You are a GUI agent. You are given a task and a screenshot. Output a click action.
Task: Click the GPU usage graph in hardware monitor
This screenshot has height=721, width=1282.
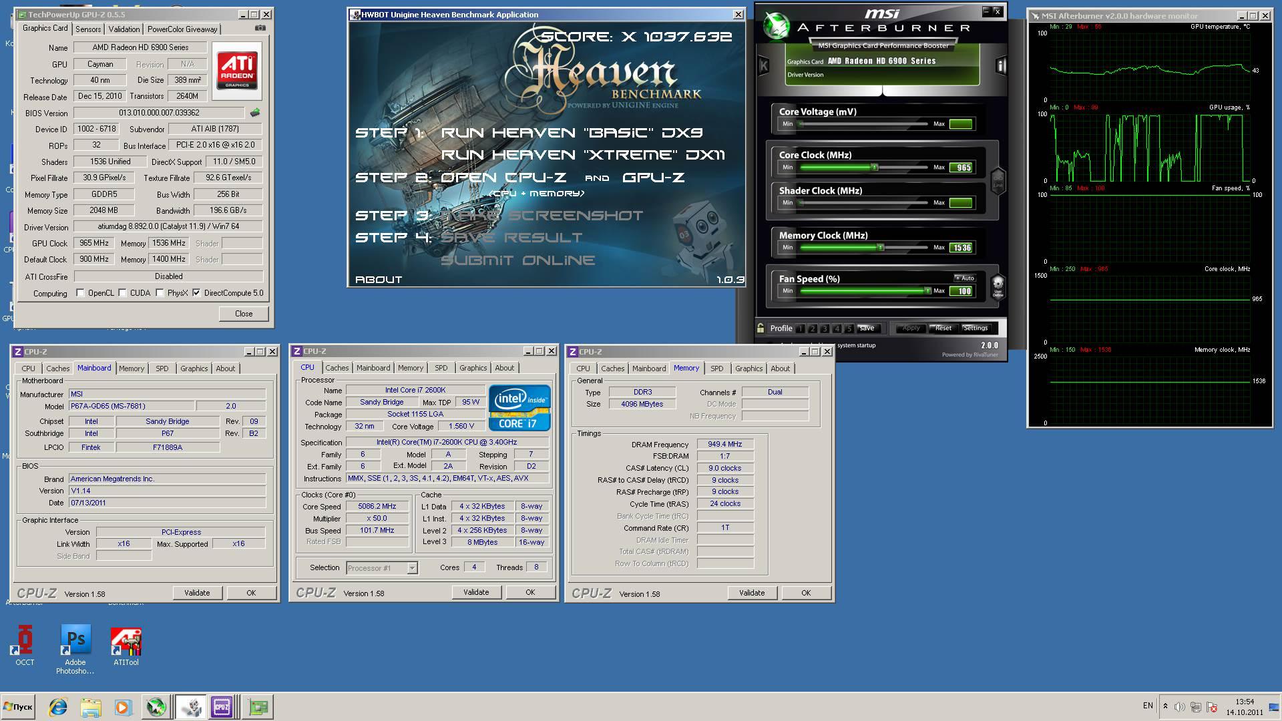click(1148, 148)
